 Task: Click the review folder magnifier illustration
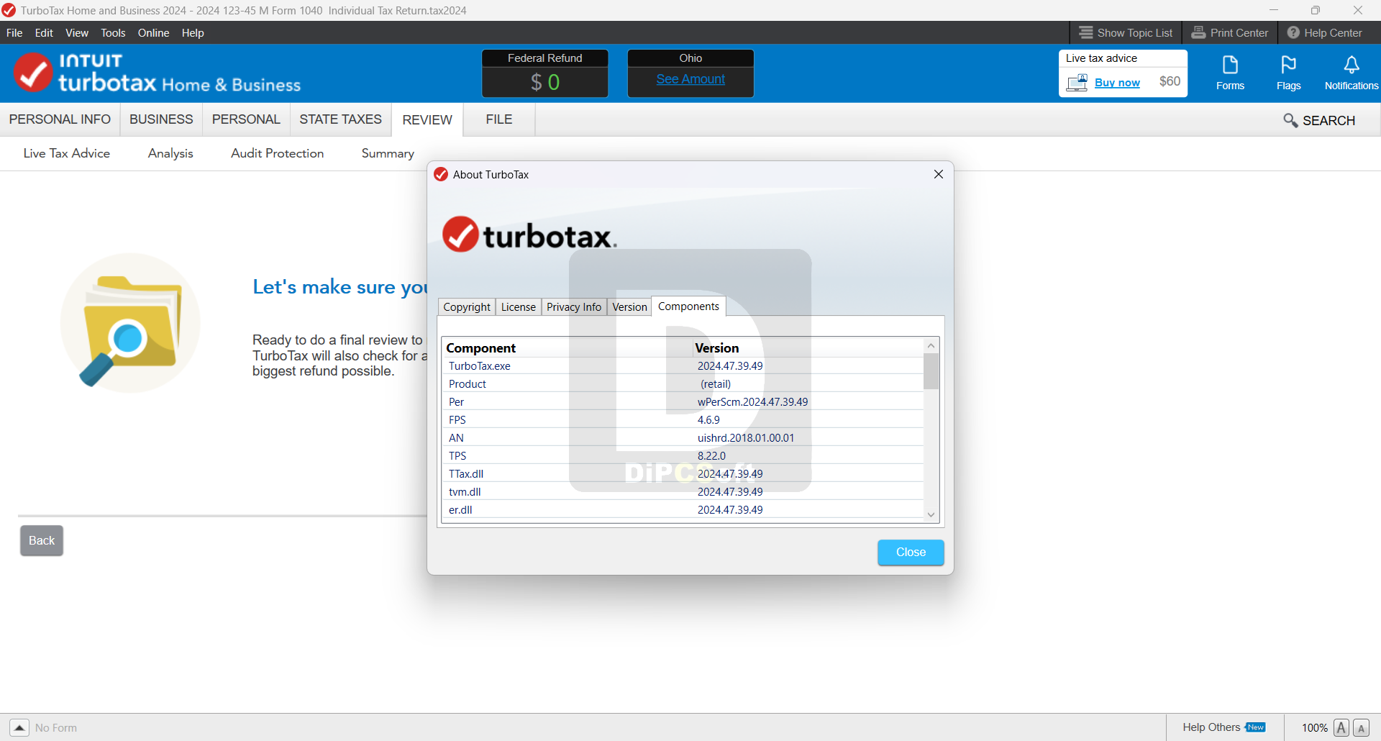[130, 323]
